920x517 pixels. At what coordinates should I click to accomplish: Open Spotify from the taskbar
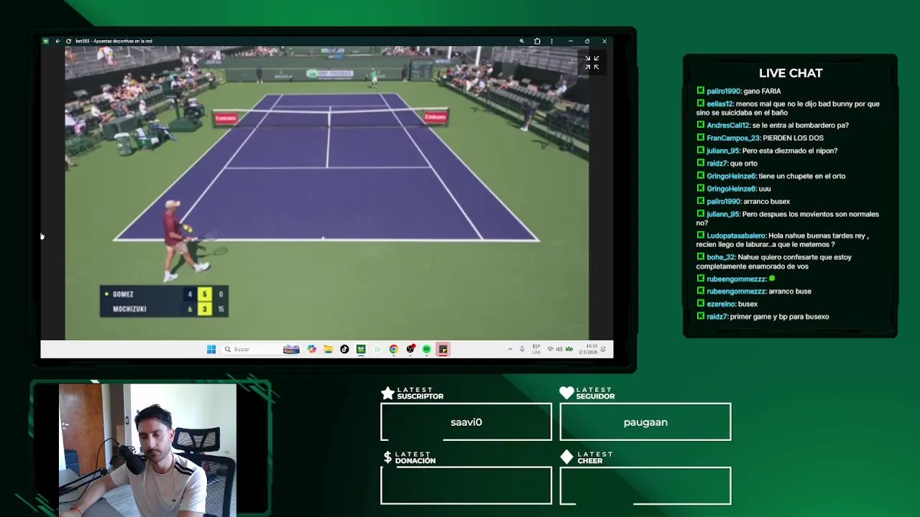pos(426,349)
